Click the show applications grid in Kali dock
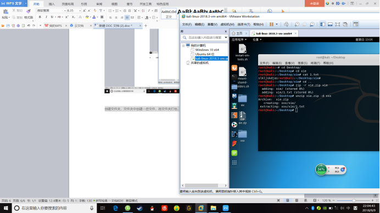Viewport: 380px width, 213px height. pos(234,163)
